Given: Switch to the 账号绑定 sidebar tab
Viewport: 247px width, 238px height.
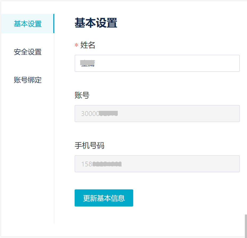Looking at the screenshot, I should pyautogui.click(x=28, y=80).
